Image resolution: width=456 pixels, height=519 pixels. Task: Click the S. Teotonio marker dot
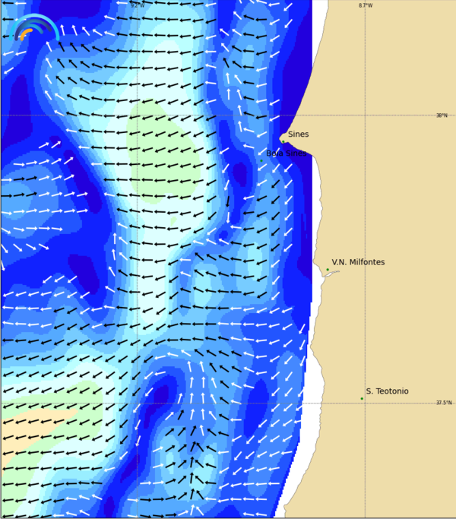tap(362, 398)
